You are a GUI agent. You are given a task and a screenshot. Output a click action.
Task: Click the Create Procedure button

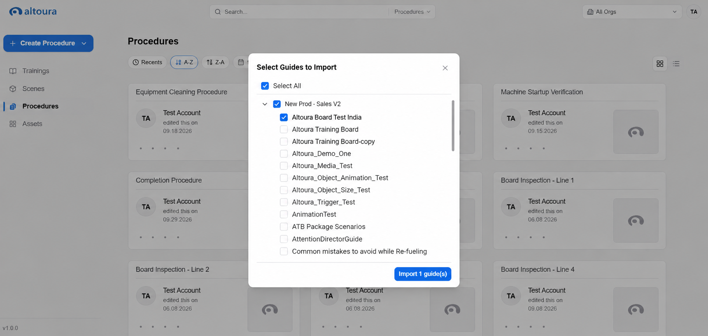(48, 43)
